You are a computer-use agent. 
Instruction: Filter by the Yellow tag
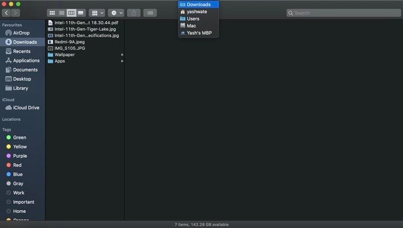(x=22, y=147)
